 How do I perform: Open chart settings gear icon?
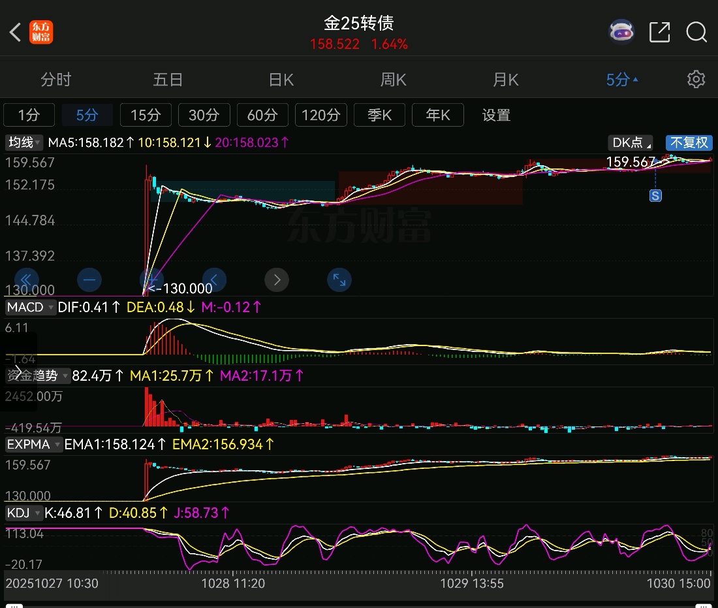(x=696, y=79)
